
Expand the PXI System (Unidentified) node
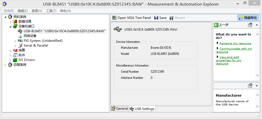[x=15, y=41]
